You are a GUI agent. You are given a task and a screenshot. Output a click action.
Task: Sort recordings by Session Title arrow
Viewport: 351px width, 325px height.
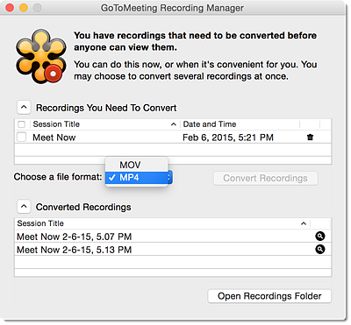pos(174,124)
